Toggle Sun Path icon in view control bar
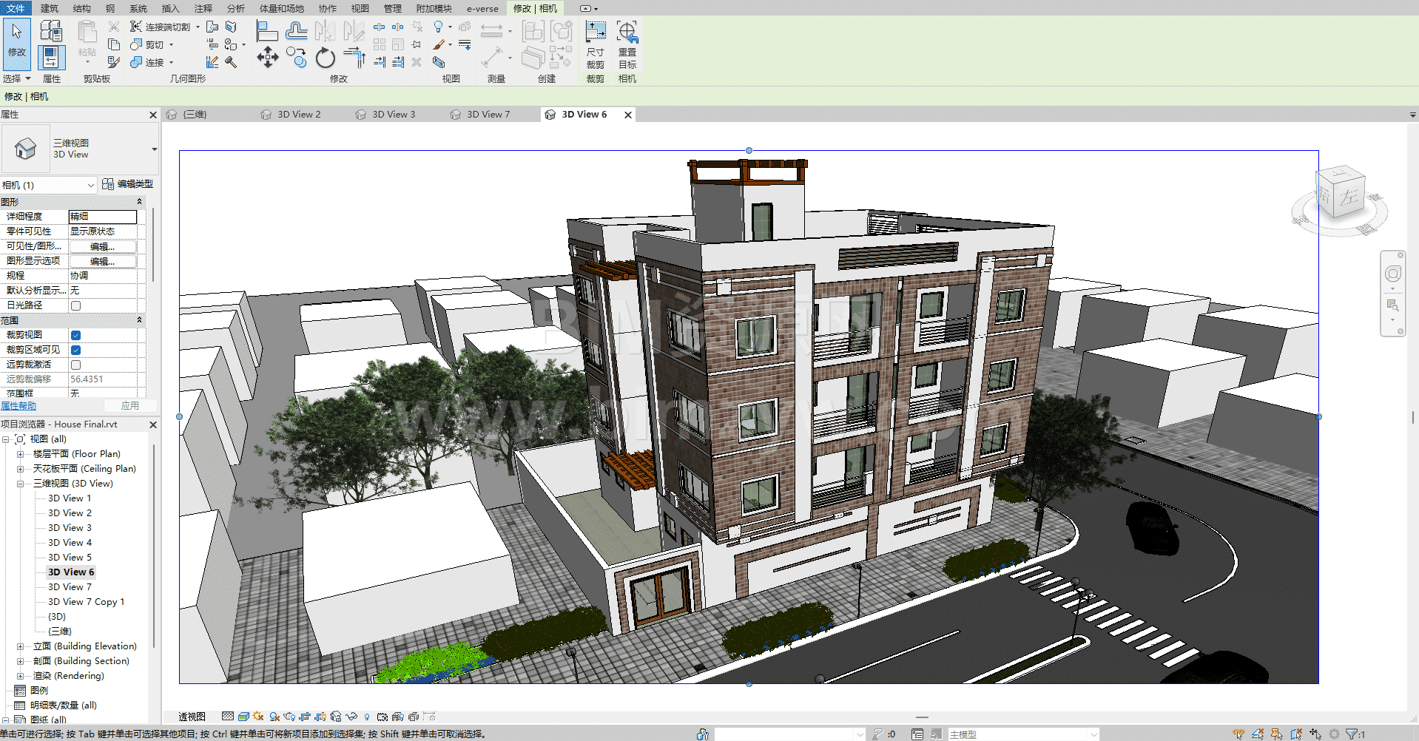Screen dimensions: 1419x741 click(x=258, y=717)
